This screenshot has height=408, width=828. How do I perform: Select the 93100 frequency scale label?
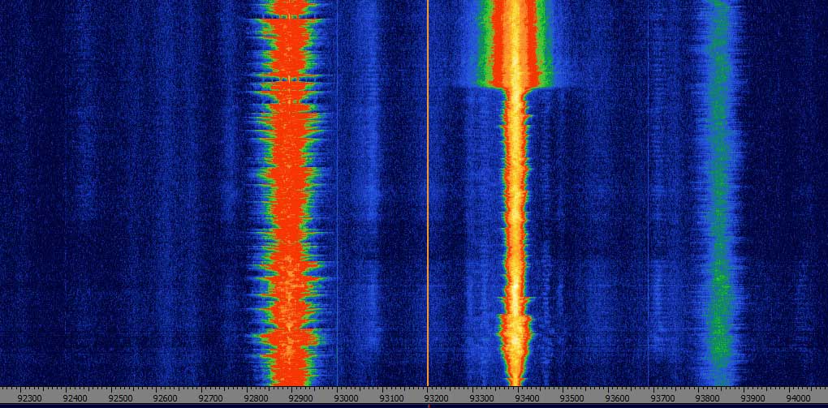coord(392,398)
